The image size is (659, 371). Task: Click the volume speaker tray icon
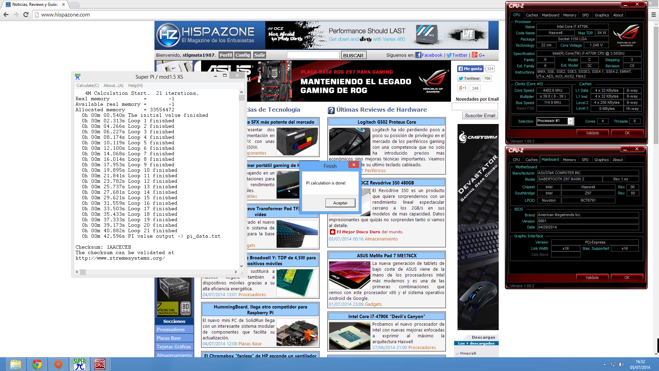621,364
